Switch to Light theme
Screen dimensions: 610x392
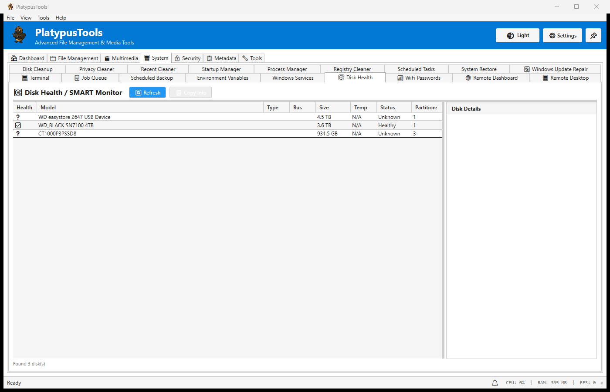pos(517,35)
